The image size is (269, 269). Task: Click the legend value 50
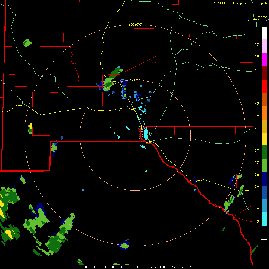[x=257, y=80]
